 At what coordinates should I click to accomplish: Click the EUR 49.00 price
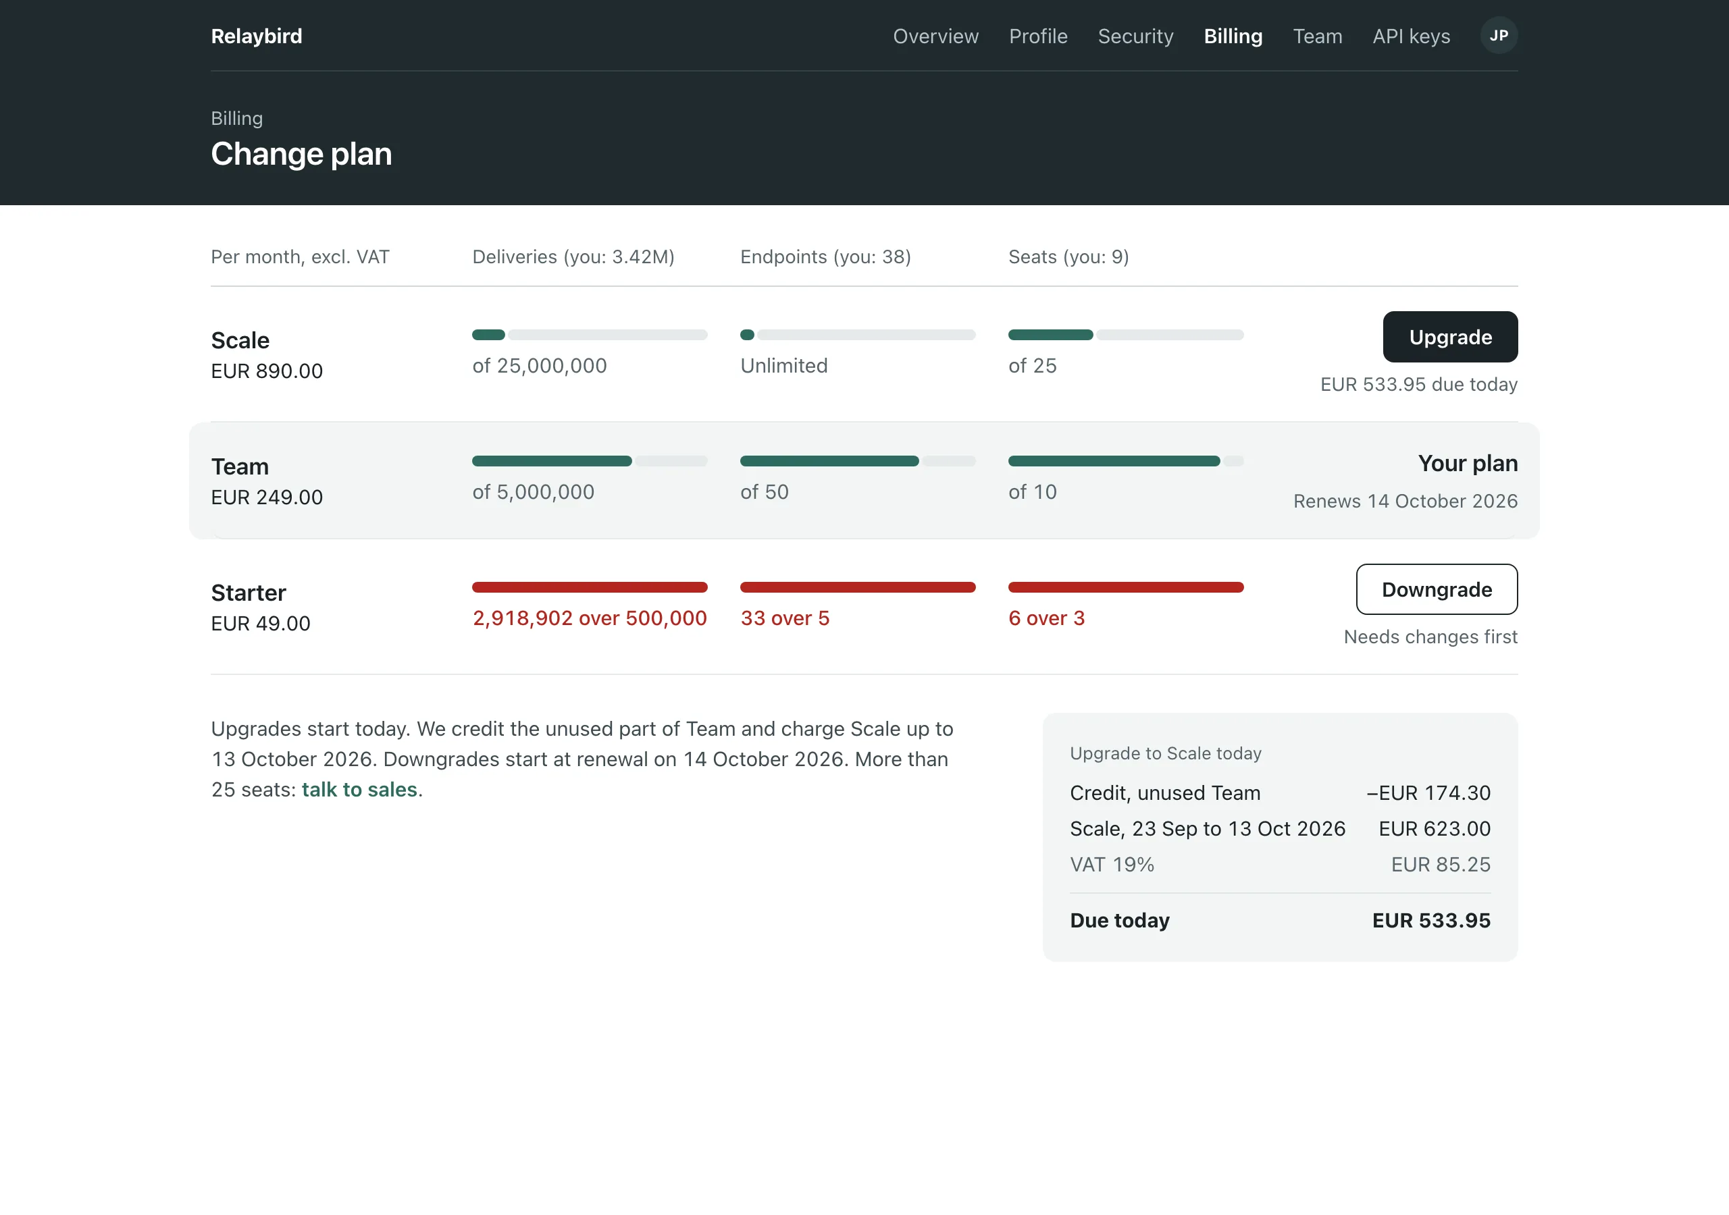[261, 623]
